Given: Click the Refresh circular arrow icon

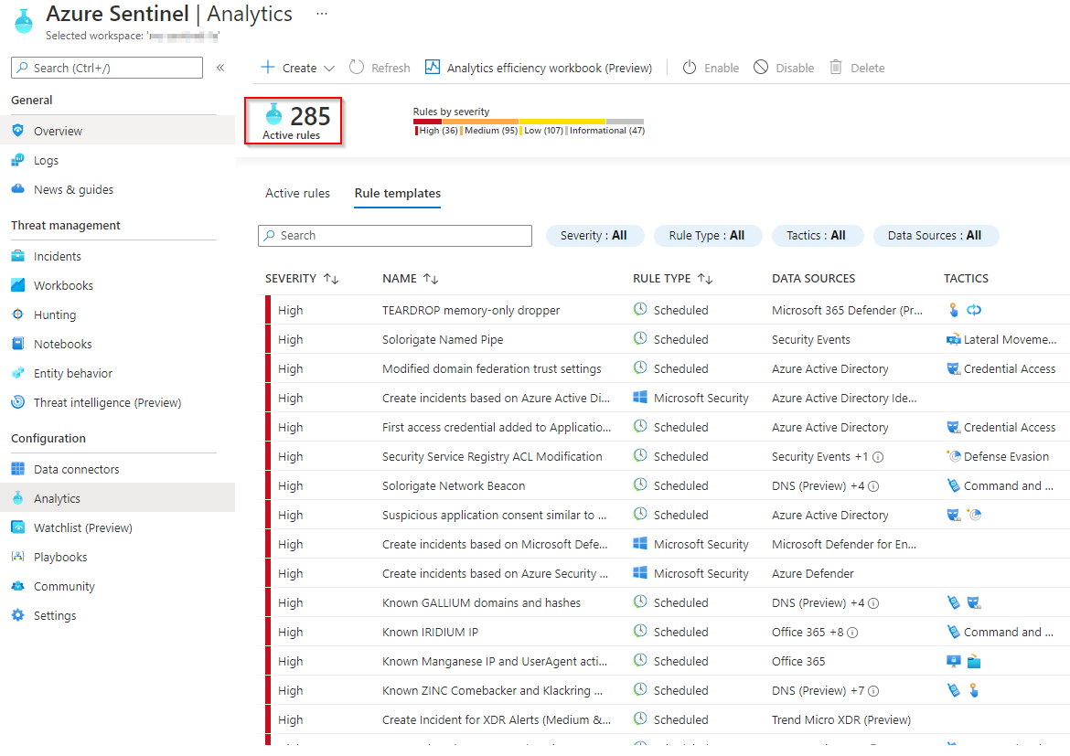Looking at the screenshot, I should click(357, 67).
